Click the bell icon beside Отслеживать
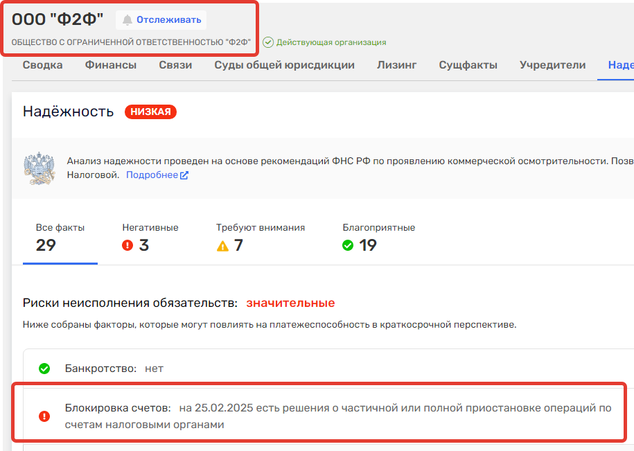634x451 pixels. (x=127, y=20)
